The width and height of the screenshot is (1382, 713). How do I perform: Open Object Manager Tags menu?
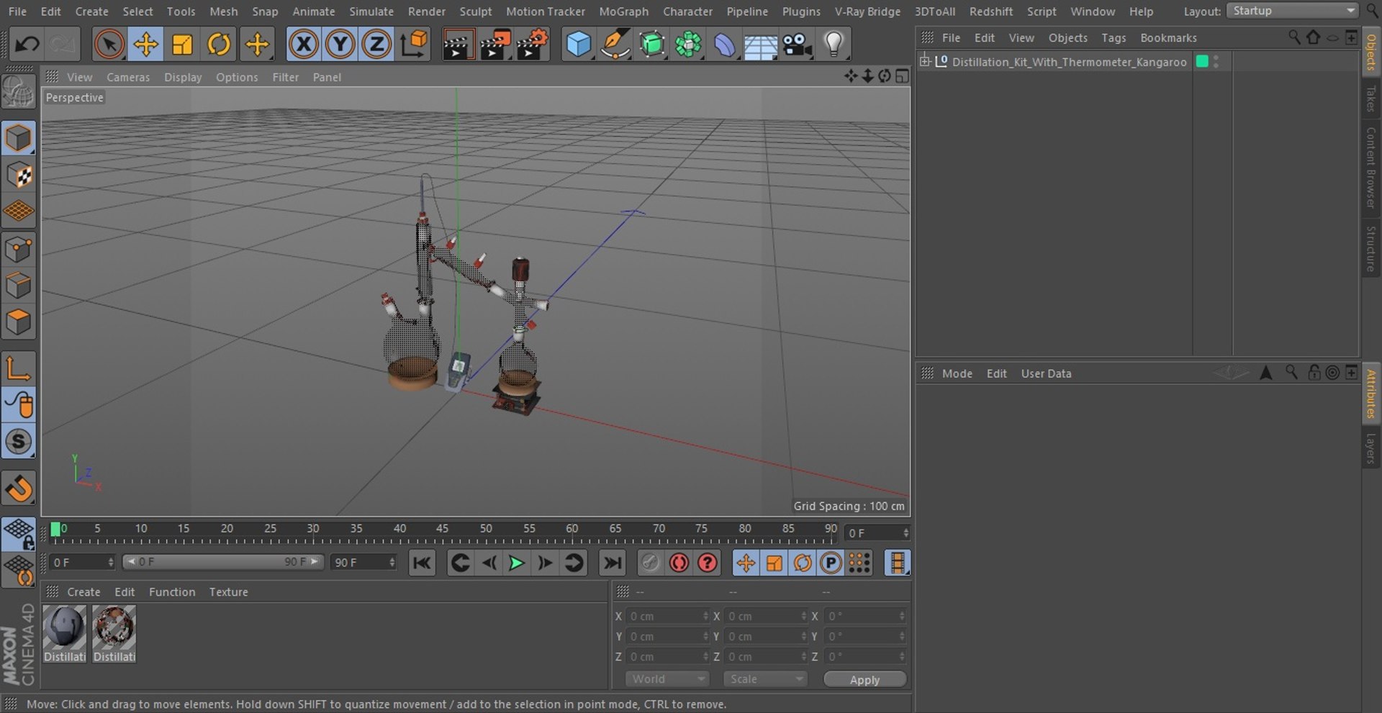1114,37
